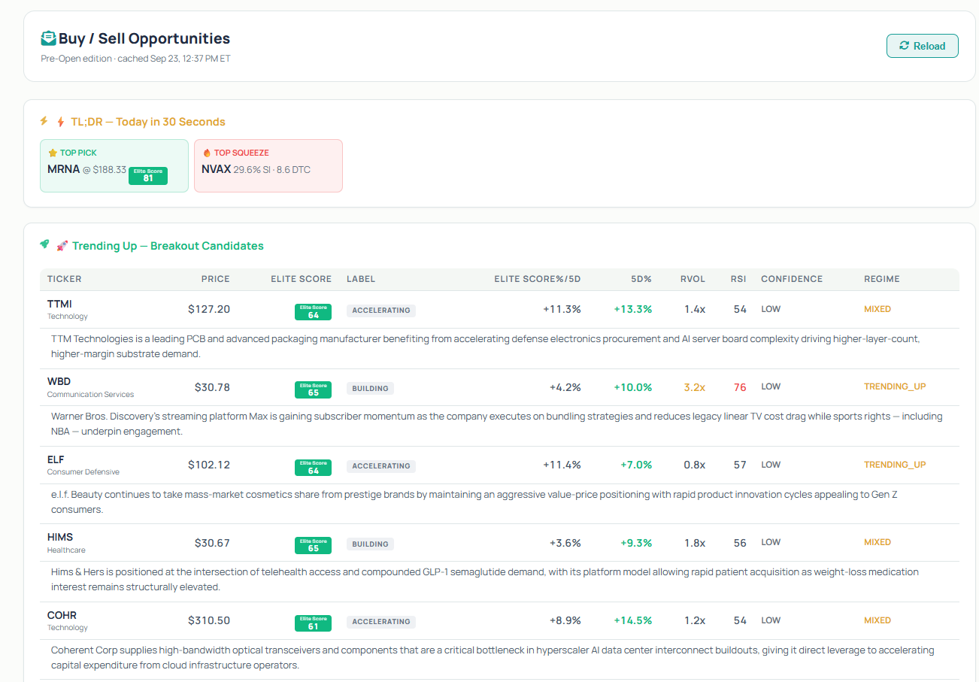Open the MRNA top pick card
This screenshot has width=979, height=682.
[114, 165]
